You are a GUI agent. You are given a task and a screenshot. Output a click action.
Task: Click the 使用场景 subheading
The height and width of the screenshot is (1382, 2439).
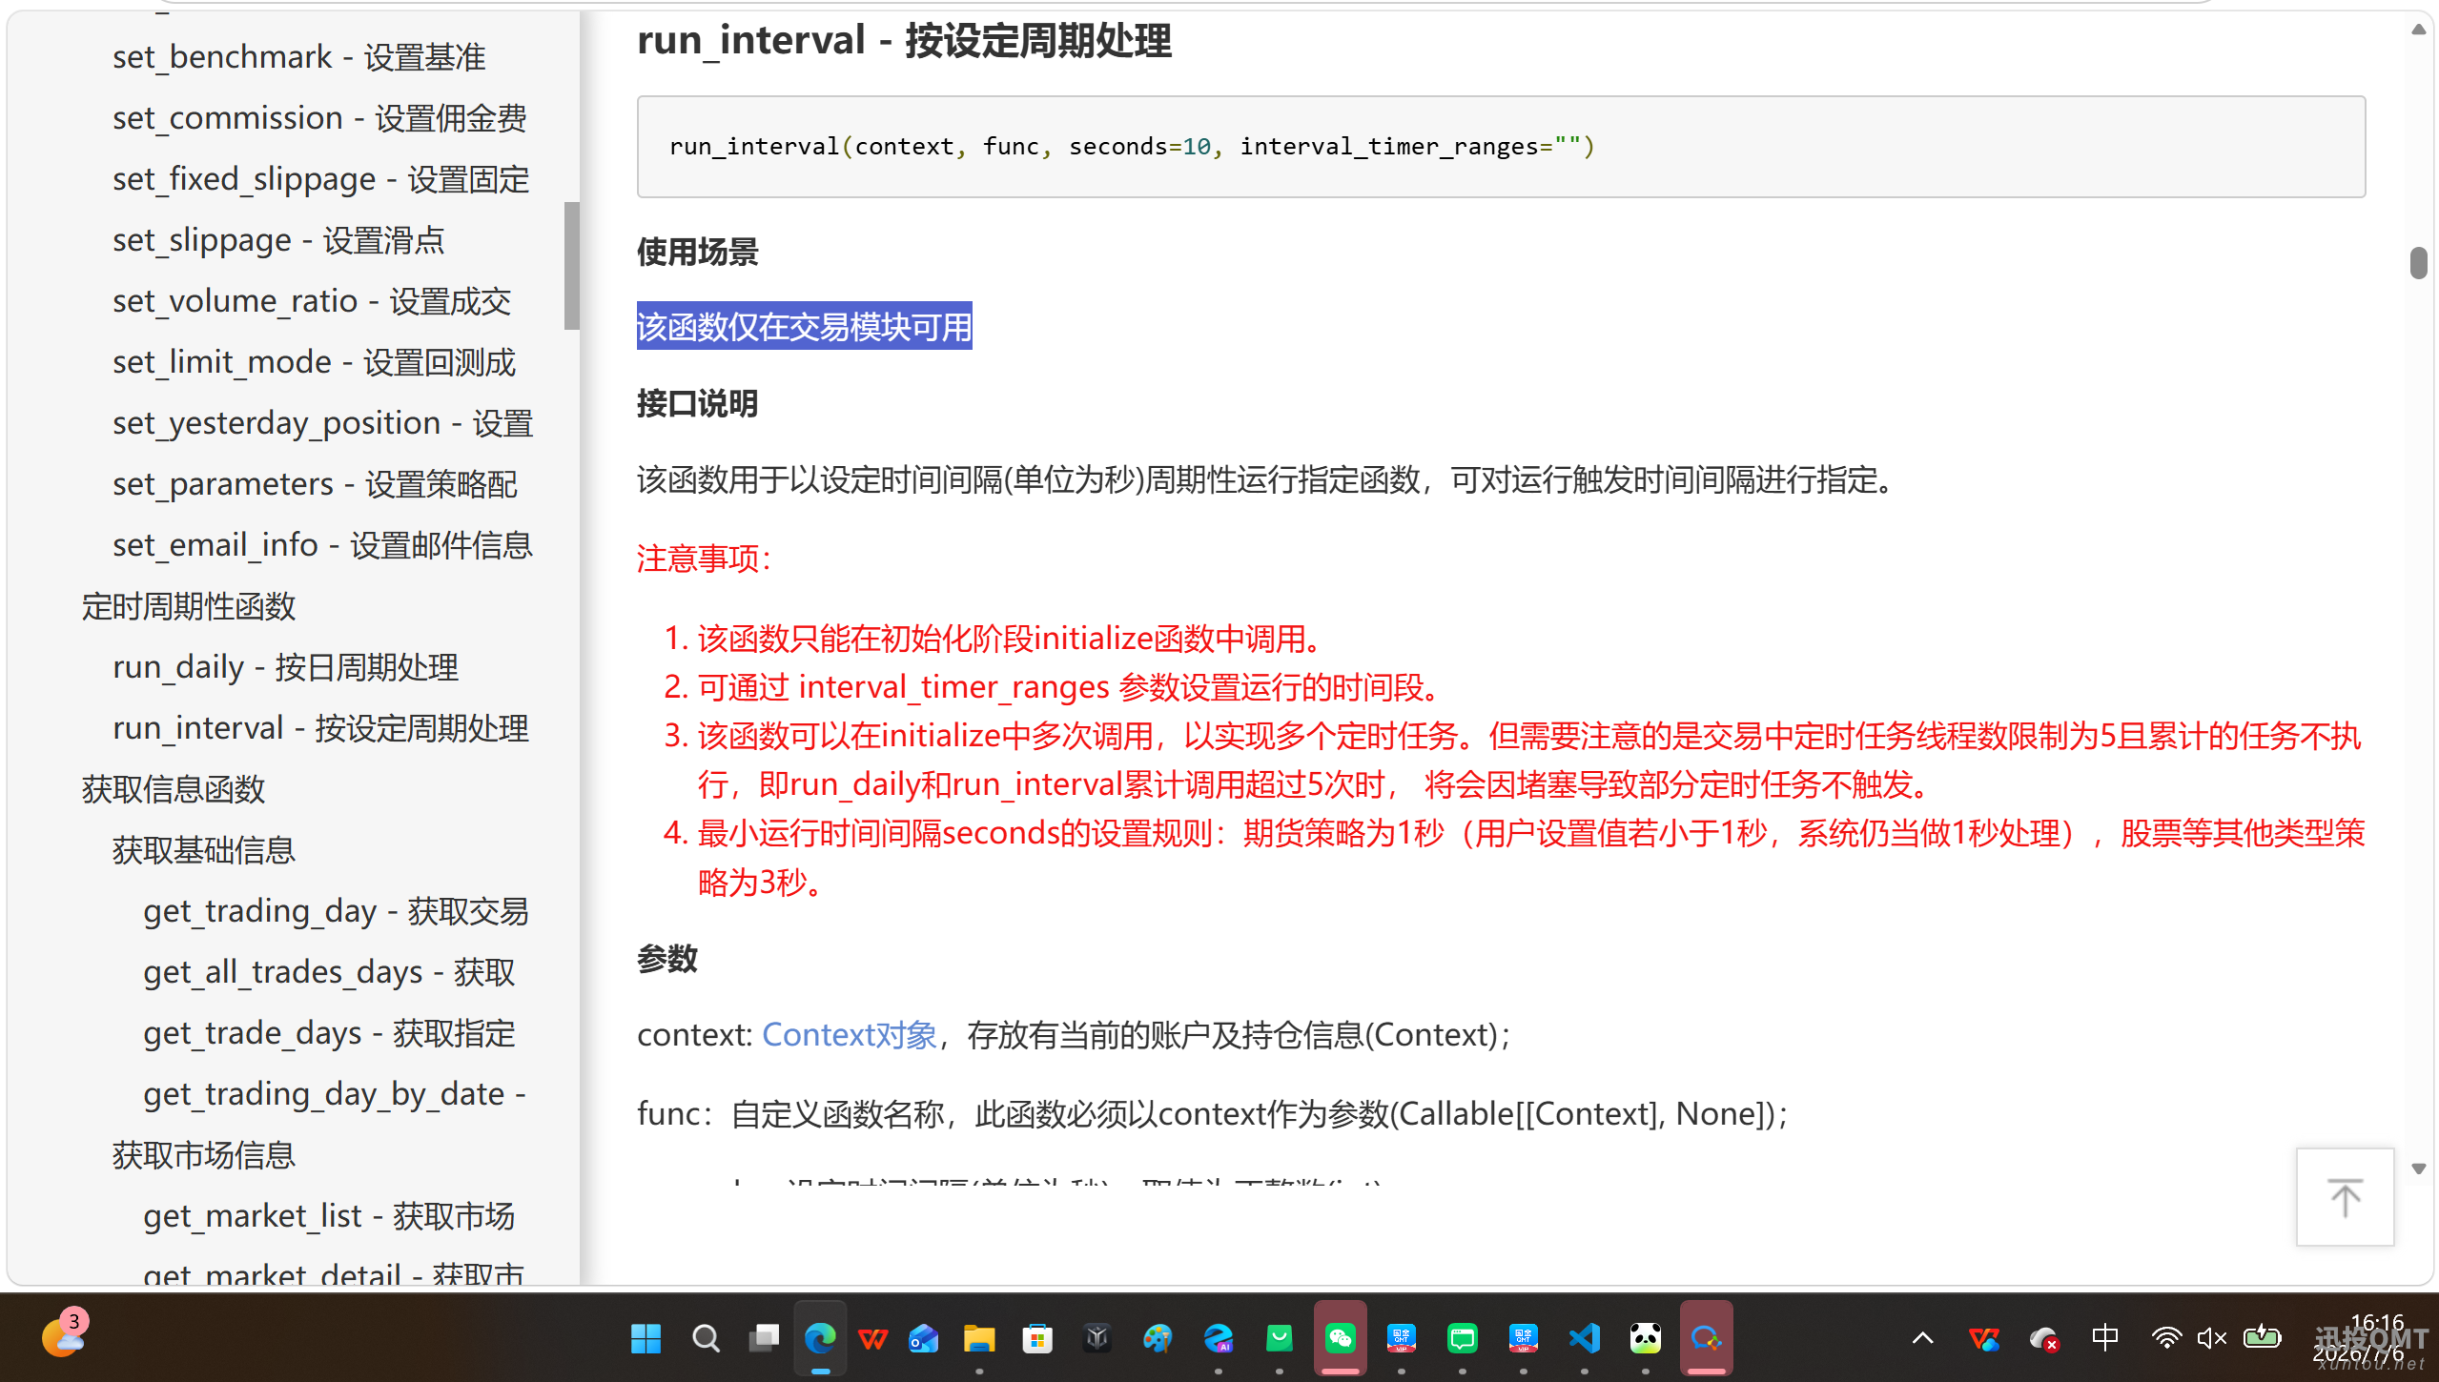click(x=697, y=252)
